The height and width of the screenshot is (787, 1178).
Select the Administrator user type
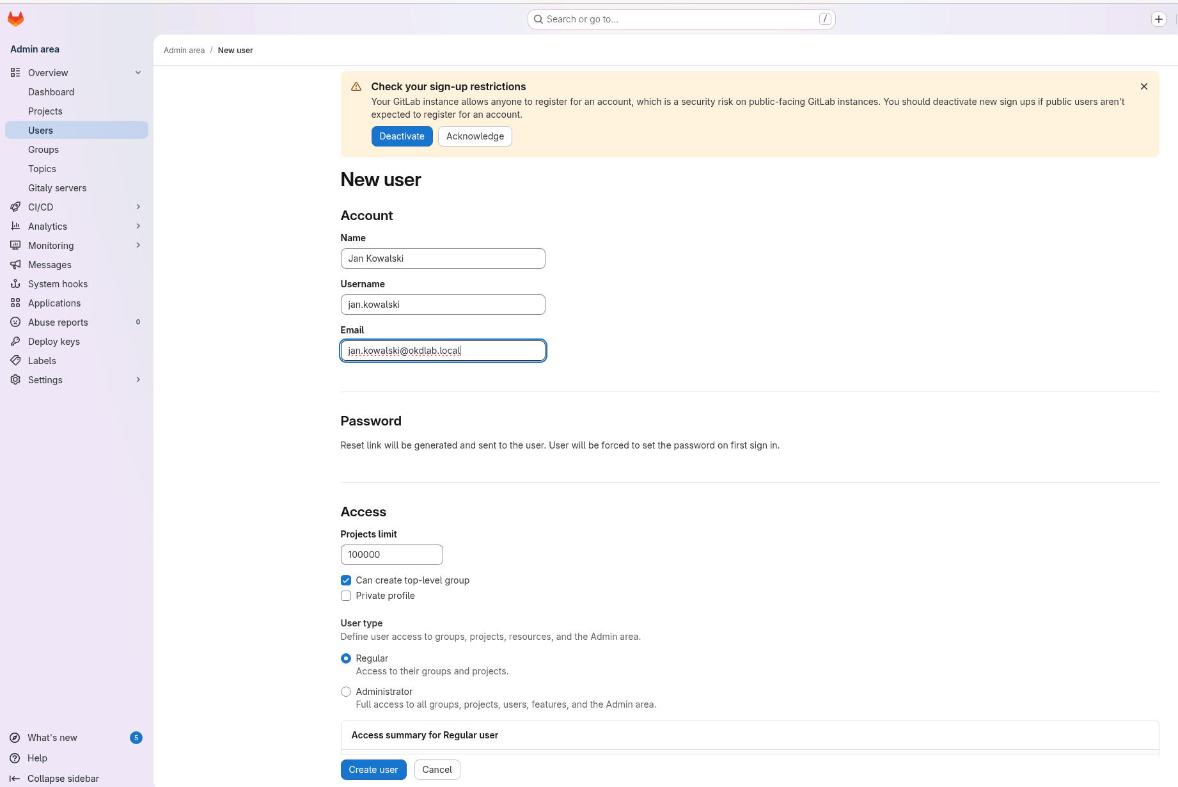coord(346,692)
